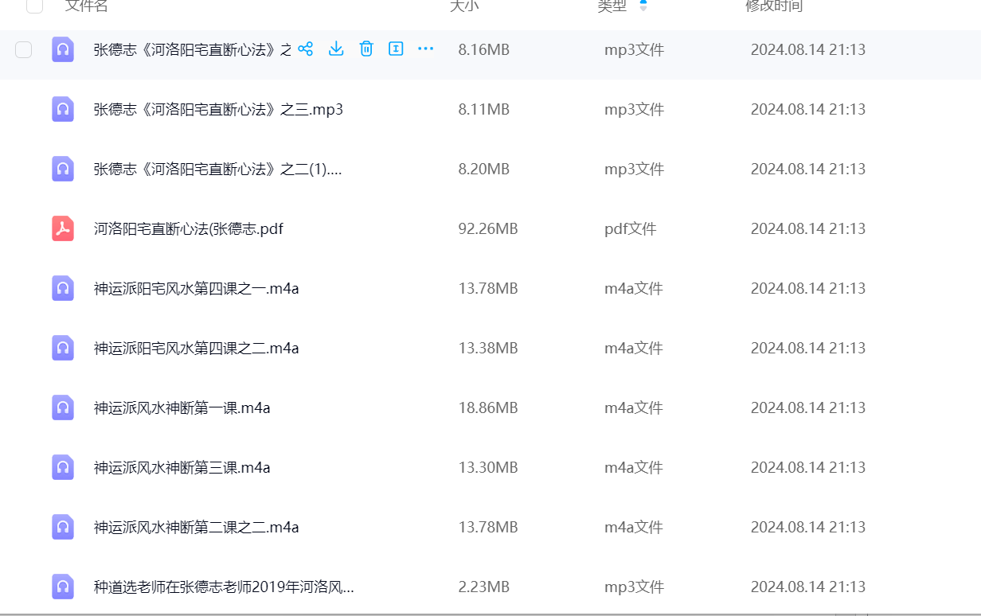The width and height of the screenshot is (981, 616).
Task: Share the hovered 张德志 mp3 file
Action: (x=306, y=49)
